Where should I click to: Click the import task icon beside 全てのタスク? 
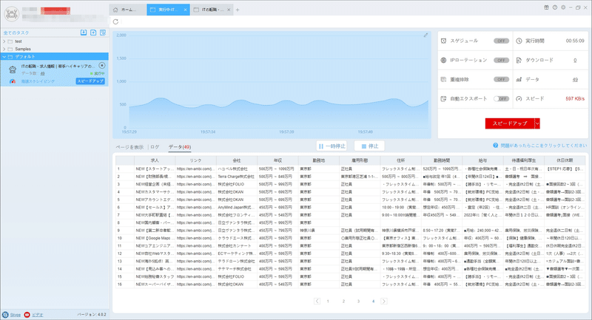coord(84,33)
